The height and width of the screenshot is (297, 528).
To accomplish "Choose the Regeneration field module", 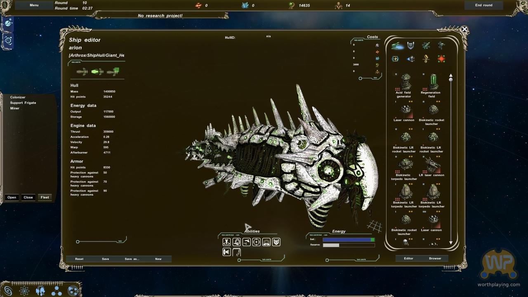I will click(x=432, y=82).
